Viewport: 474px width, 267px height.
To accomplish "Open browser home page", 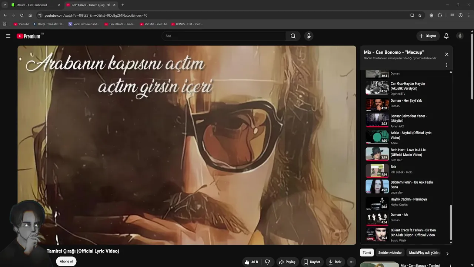I will click(30, 15).
